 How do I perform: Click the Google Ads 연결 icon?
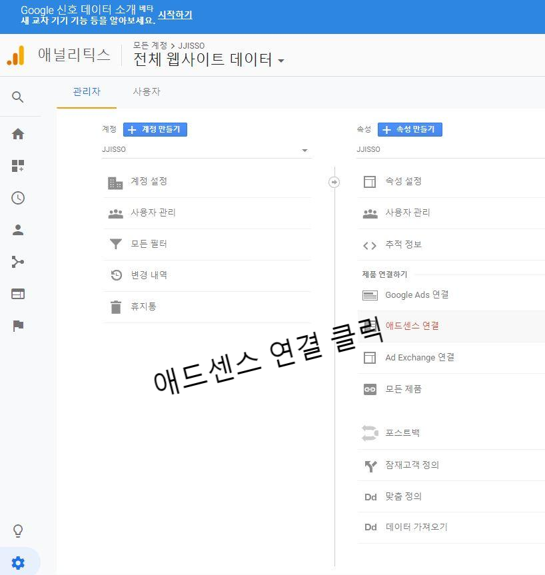[370, 295]
